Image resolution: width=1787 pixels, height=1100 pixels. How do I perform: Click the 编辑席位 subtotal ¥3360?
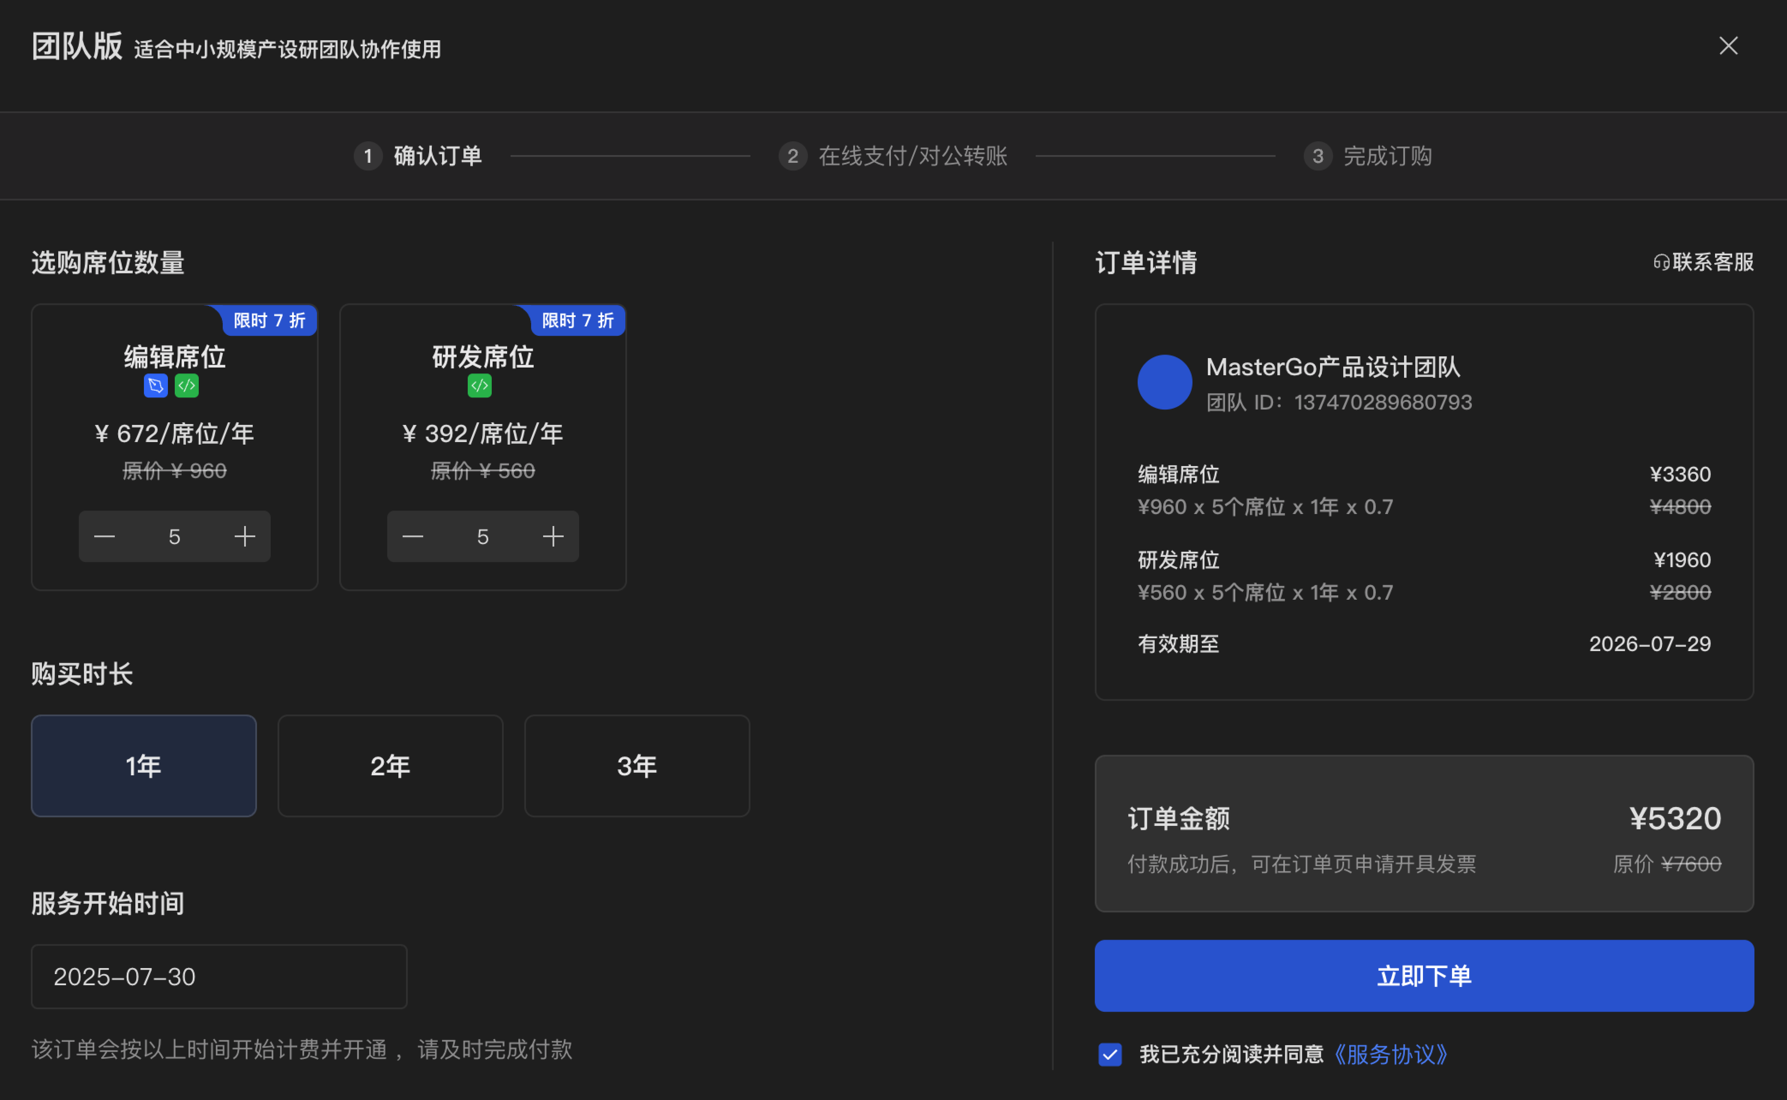(1680, 474)
